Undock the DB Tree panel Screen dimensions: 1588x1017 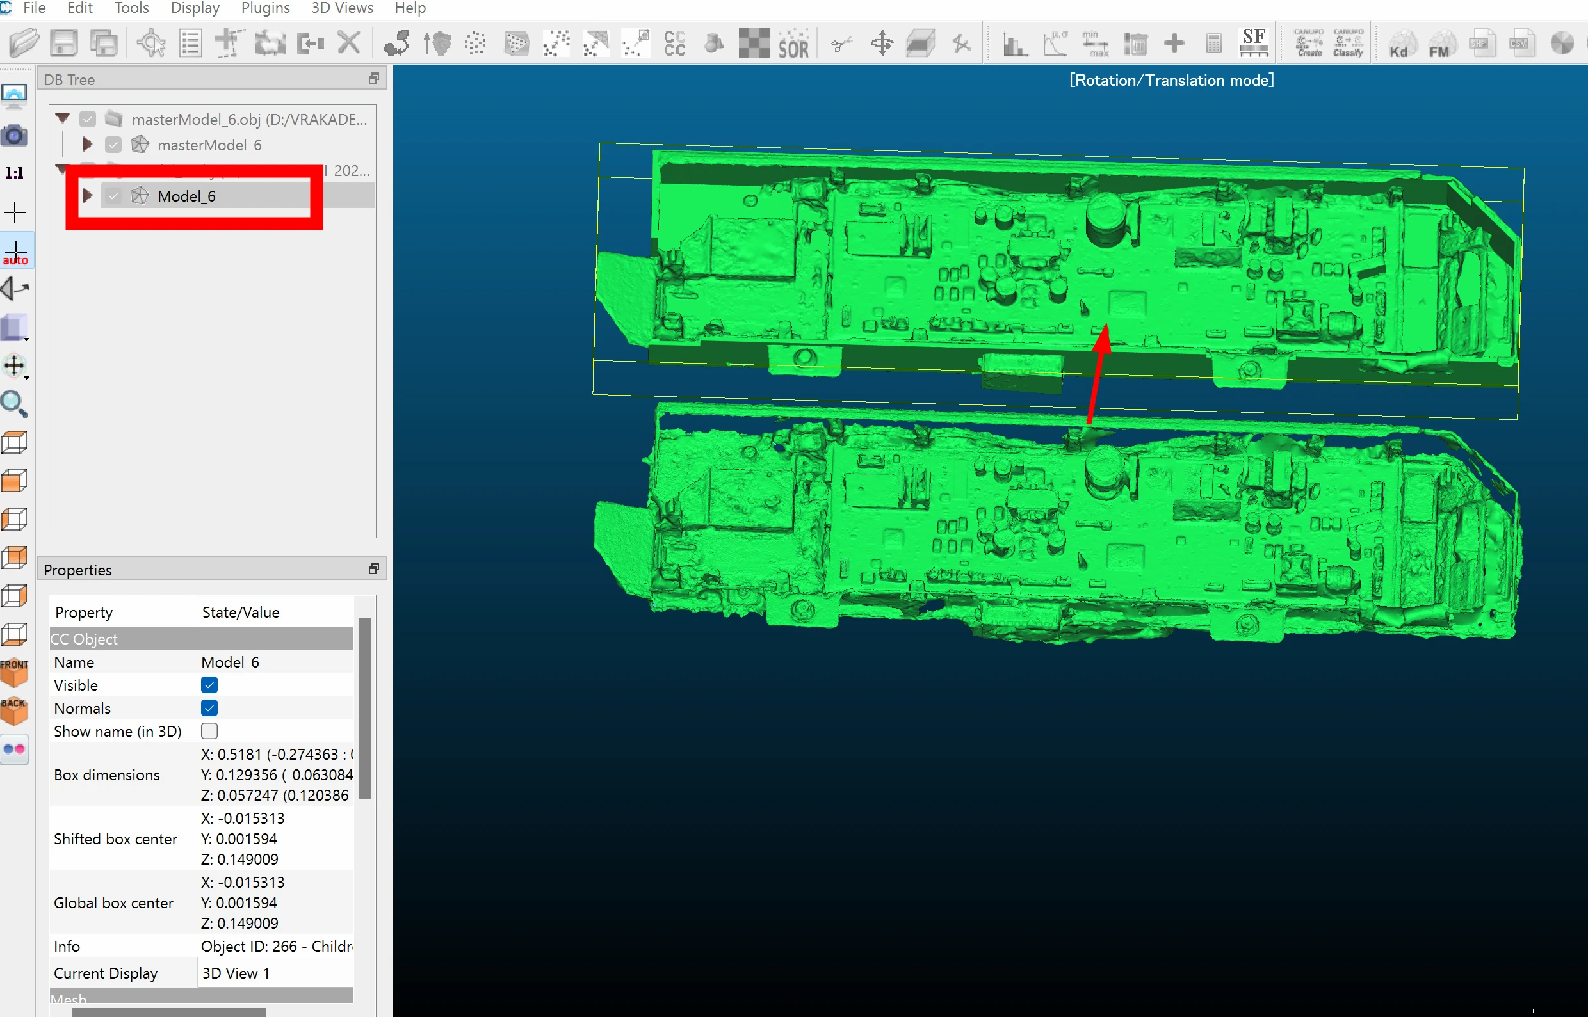[374, 79]
